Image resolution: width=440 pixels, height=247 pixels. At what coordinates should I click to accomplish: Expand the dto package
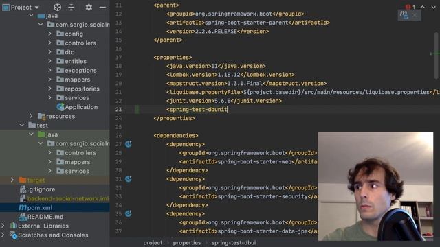pos(49,52)
